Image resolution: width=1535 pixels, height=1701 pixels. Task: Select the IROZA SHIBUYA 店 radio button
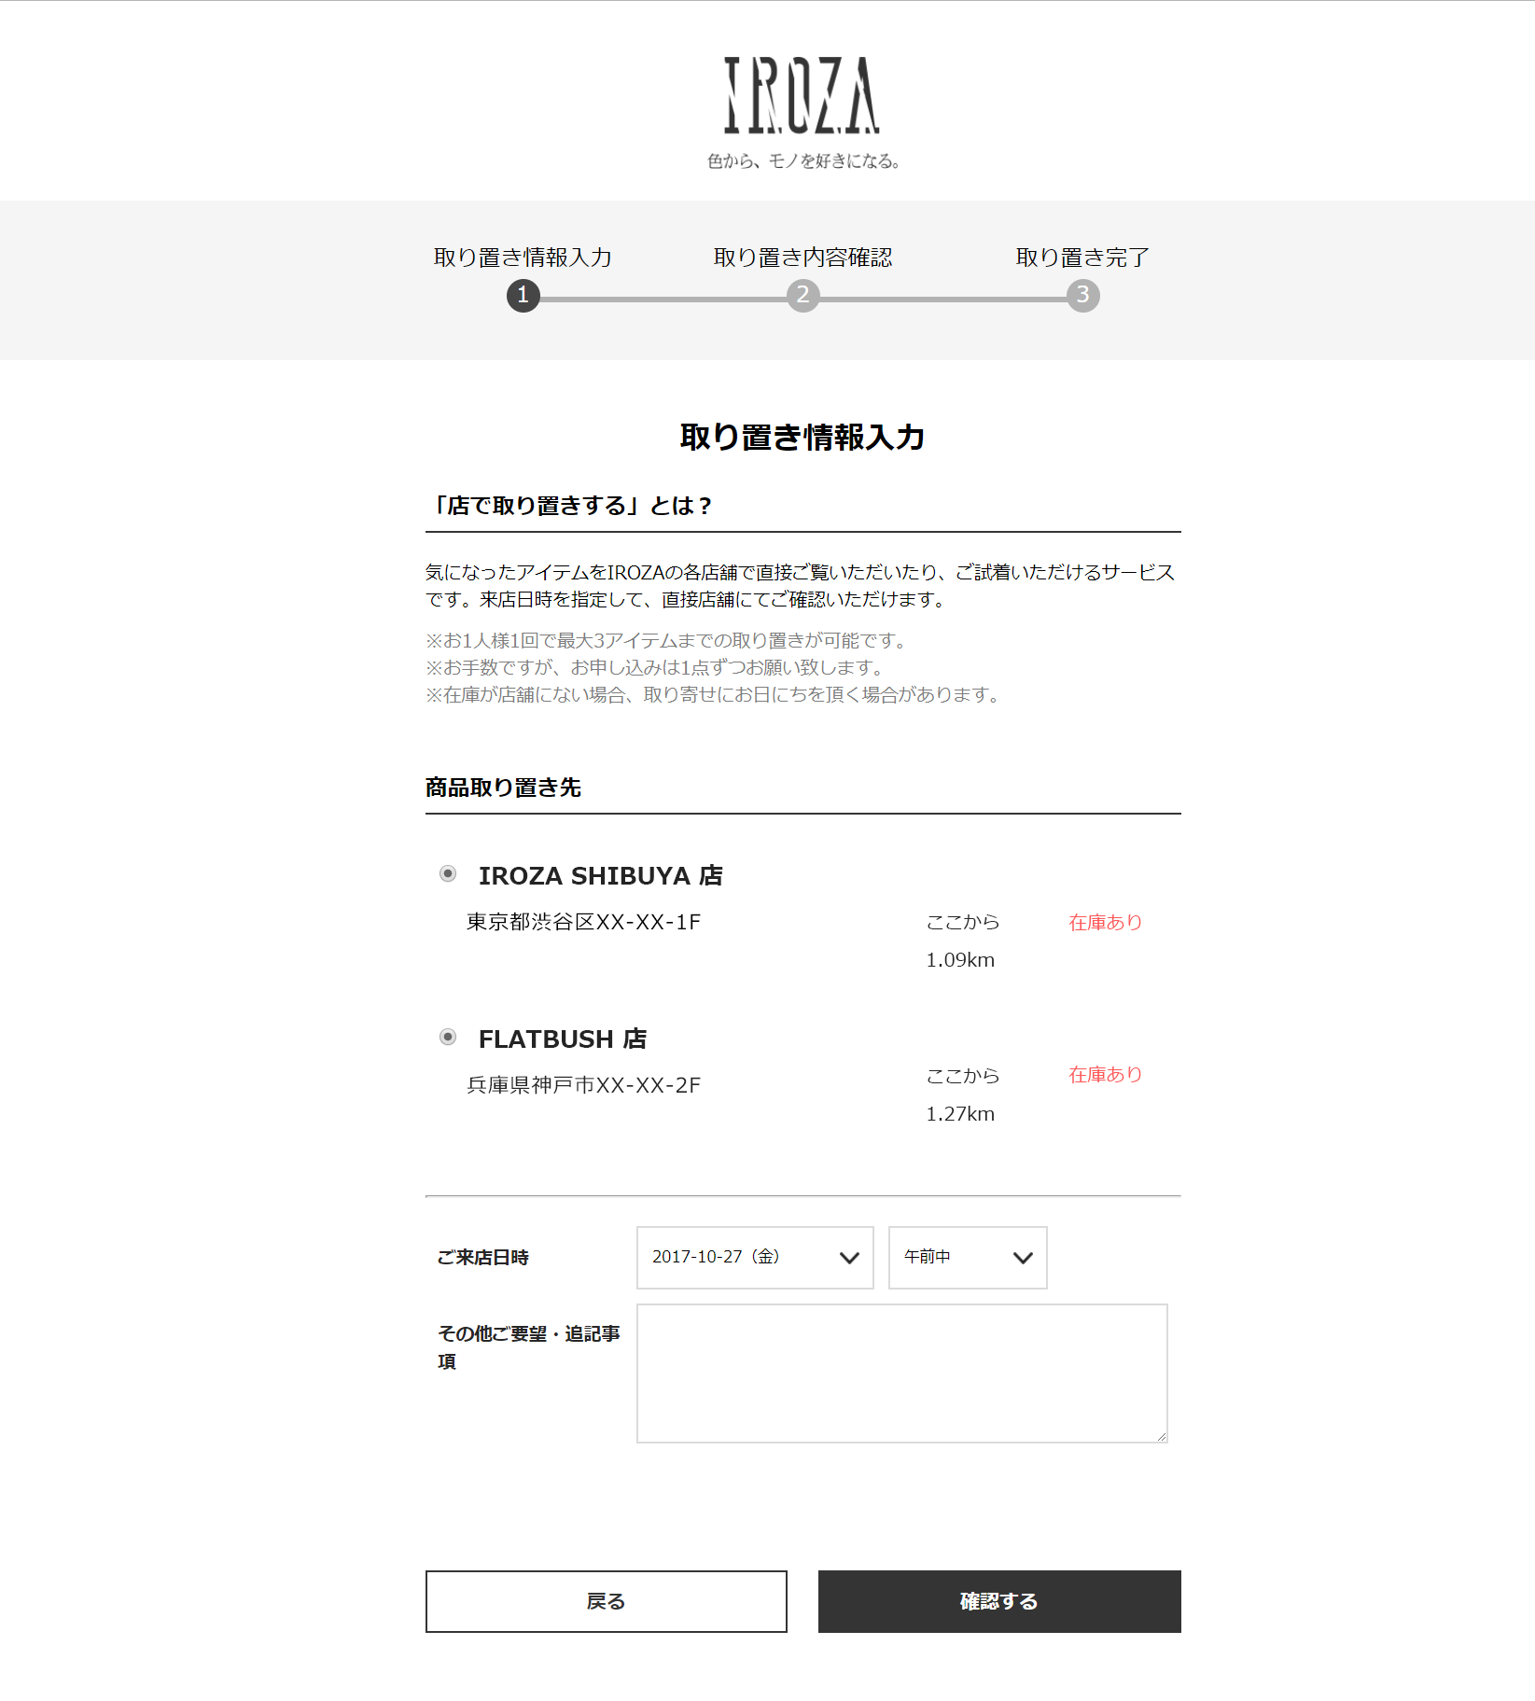point(448,873)
